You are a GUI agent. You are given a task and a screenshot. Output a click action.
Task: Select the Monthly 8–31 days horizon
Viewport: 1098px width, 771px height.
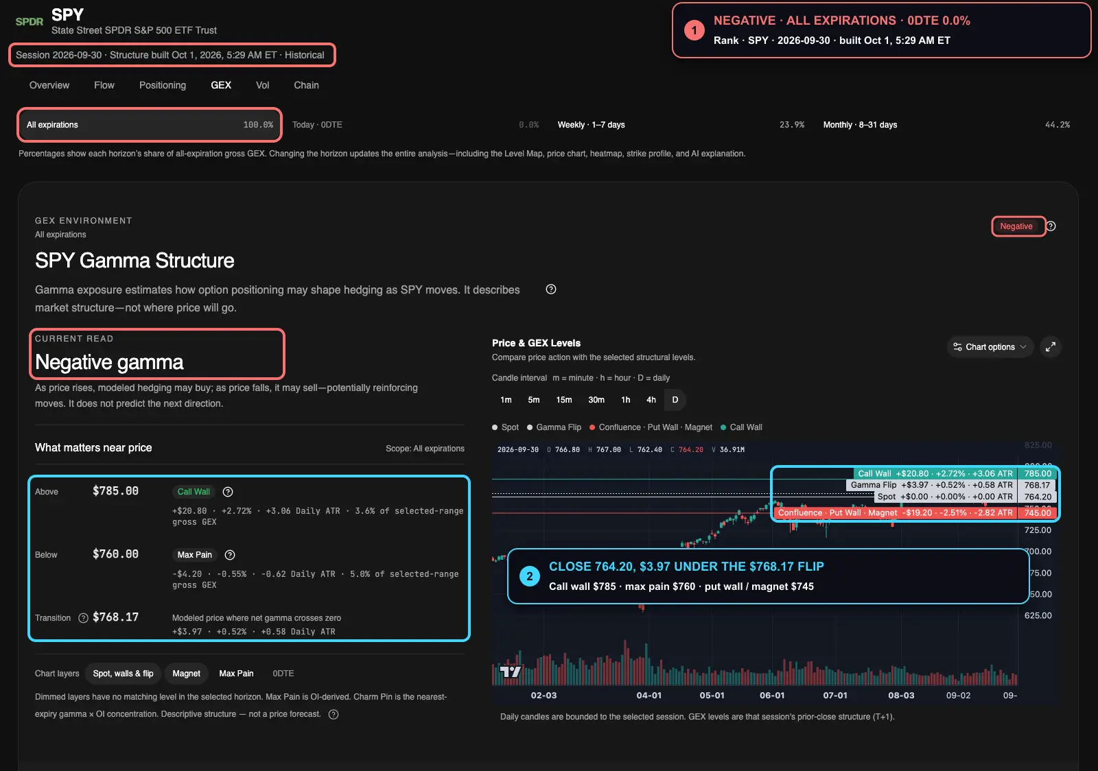[946, 125]
